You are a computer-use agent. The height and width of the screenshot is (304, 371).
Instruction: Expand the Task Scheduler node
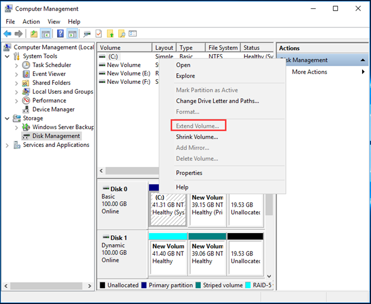pyautogui.click(x=16, y=65)
